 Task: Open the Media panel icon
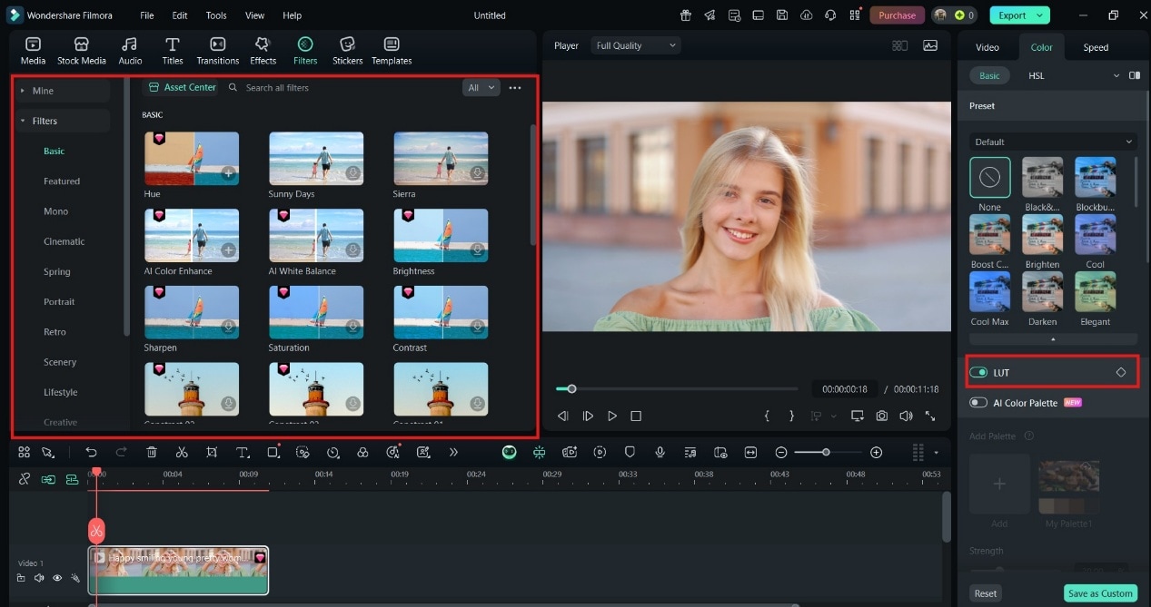[x=33, y=51]
